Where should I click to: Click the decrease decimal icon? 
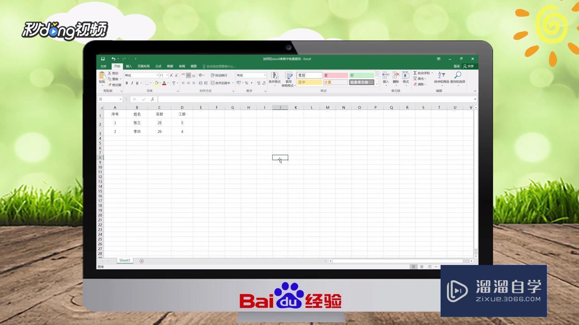coord(264,83)
